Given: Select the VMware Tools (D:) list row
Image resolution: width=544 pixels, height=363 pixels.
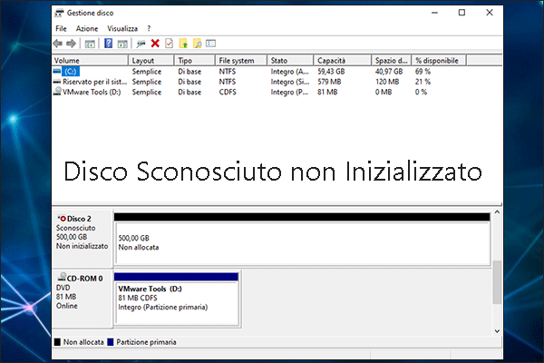Looking at the screenshot, I should point(91,91).
